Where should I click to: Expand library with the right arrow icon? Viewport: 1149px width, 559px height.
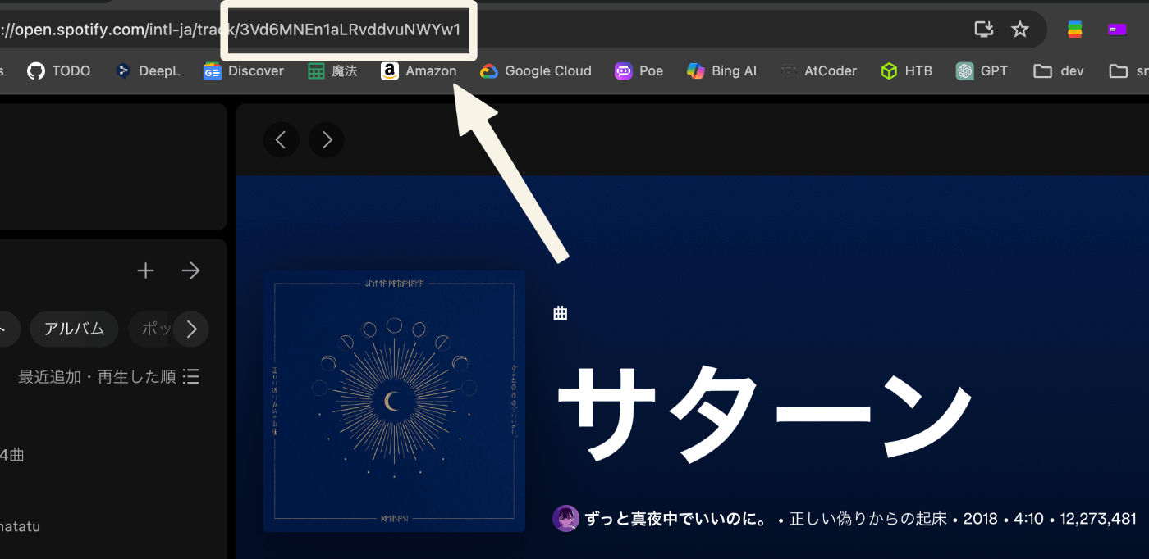coord(191,270)
